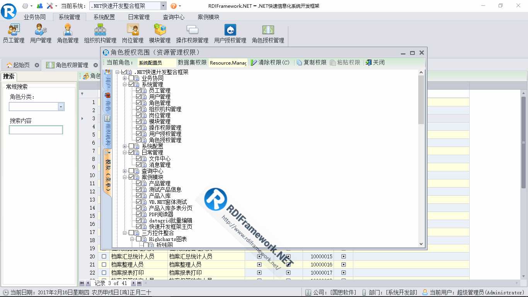Open 岗位管理 from the ribbon
This screenshot has width=528, height=297.
coord(133,34)
